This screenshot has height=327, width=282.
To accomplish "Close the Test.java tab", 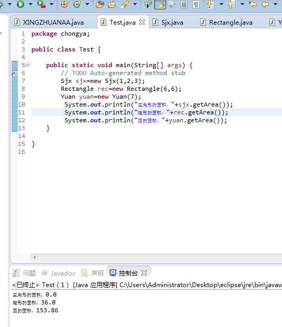I will (142, 22).
